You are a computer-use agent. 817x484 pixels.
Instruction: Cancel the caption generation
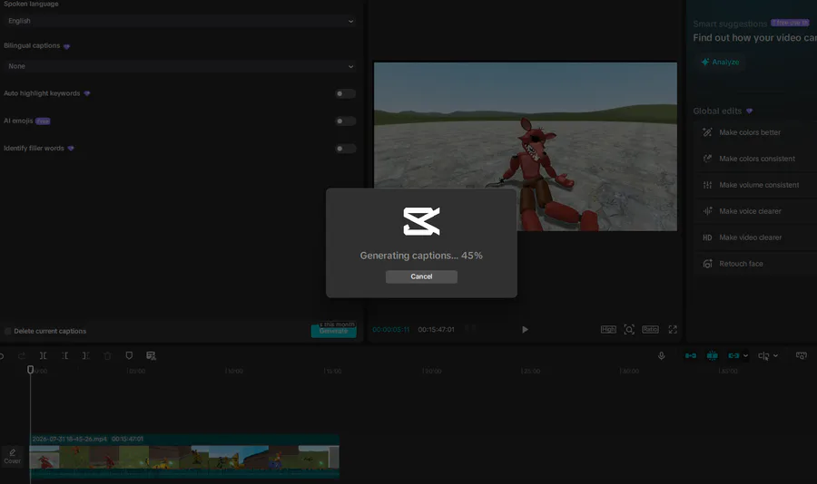(421, 276)
